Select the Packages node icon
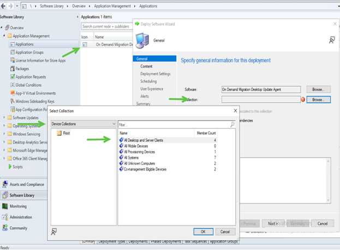The width and height of the screenshot is (340, 250). [x=13, y=69]
